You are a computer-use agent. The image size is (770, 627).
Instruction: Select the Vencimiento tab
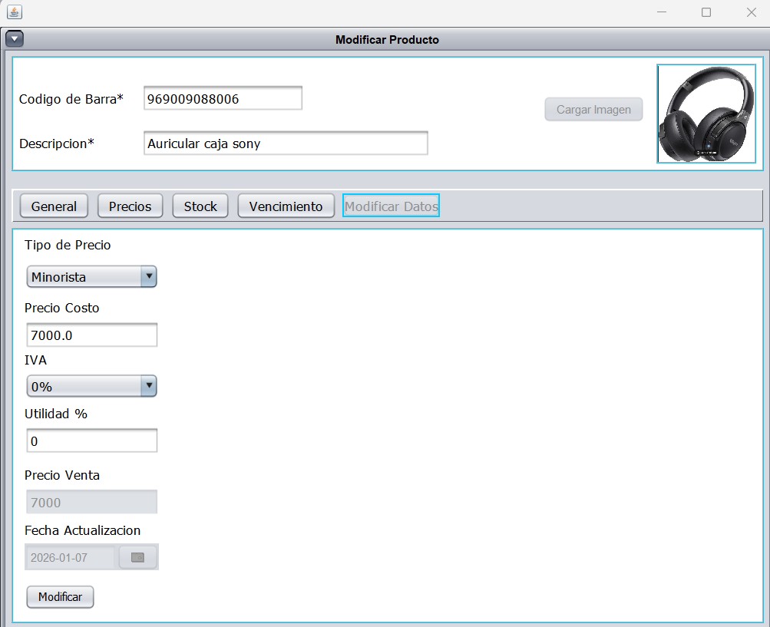pyautogui.click(x=286, y=206)
